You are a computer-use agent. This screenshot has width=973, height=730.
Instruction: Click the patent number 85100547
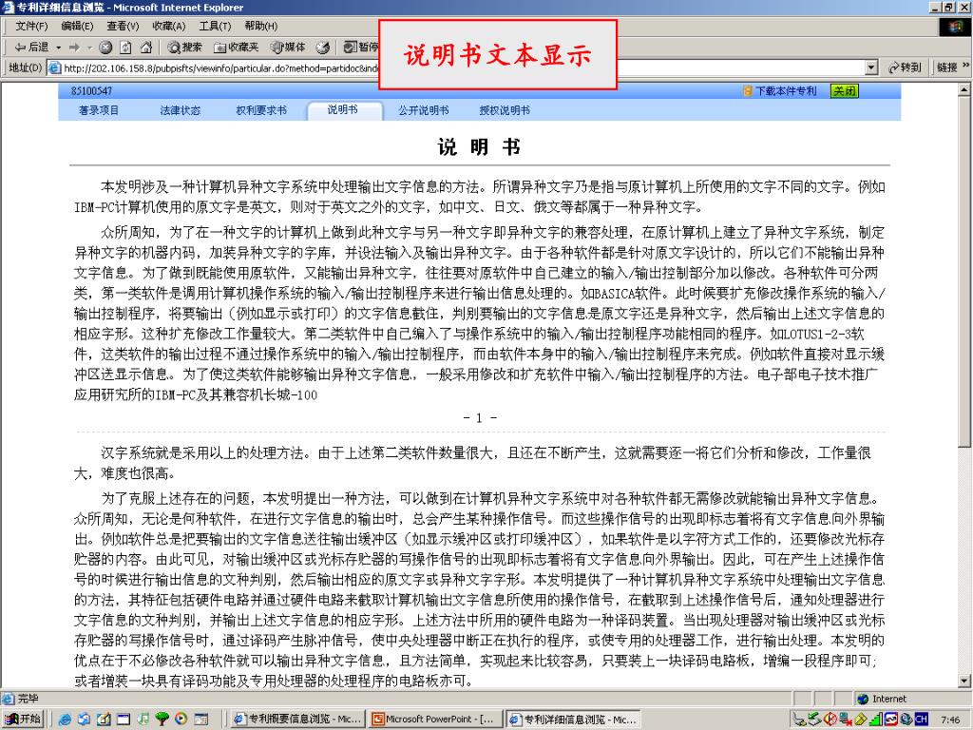[x=92, y=91]
